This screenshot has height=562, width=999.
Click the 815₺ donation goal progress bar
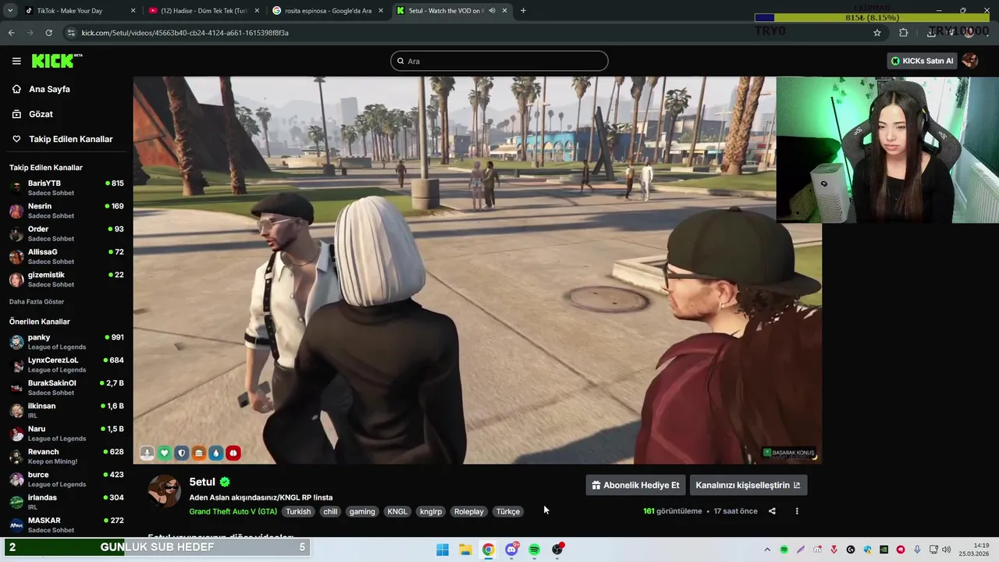[x=872, y=17]
